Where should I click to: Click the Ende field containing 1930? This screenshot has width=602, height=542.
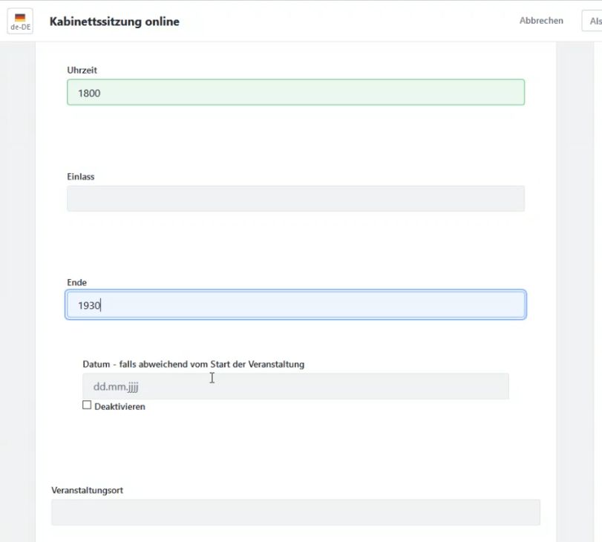pyautogui.click(x=295, y=304)
